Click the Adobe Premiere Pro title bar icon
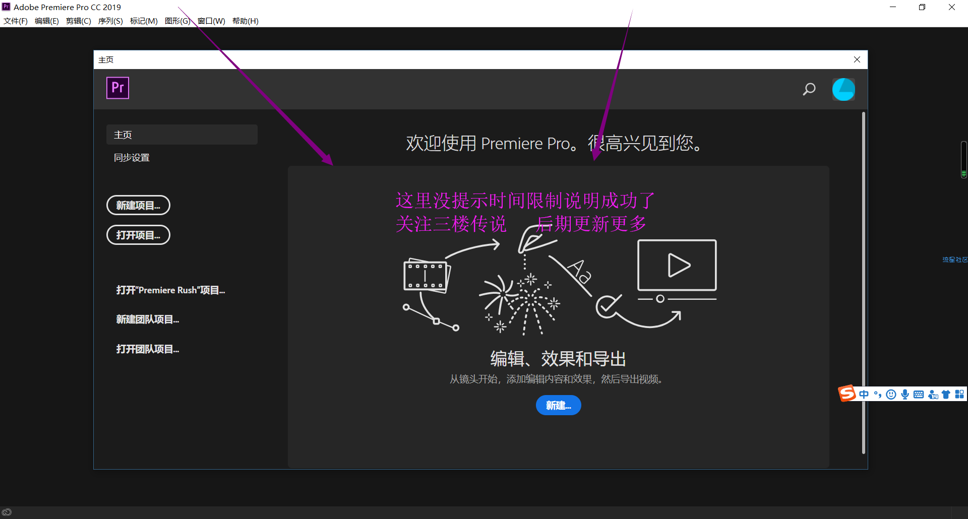 pos(6,7)
